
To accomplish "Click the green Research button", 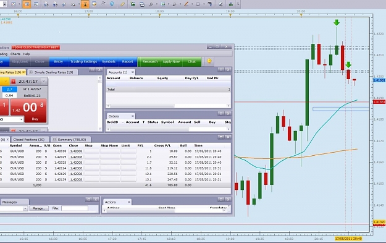I will point(150,62).
